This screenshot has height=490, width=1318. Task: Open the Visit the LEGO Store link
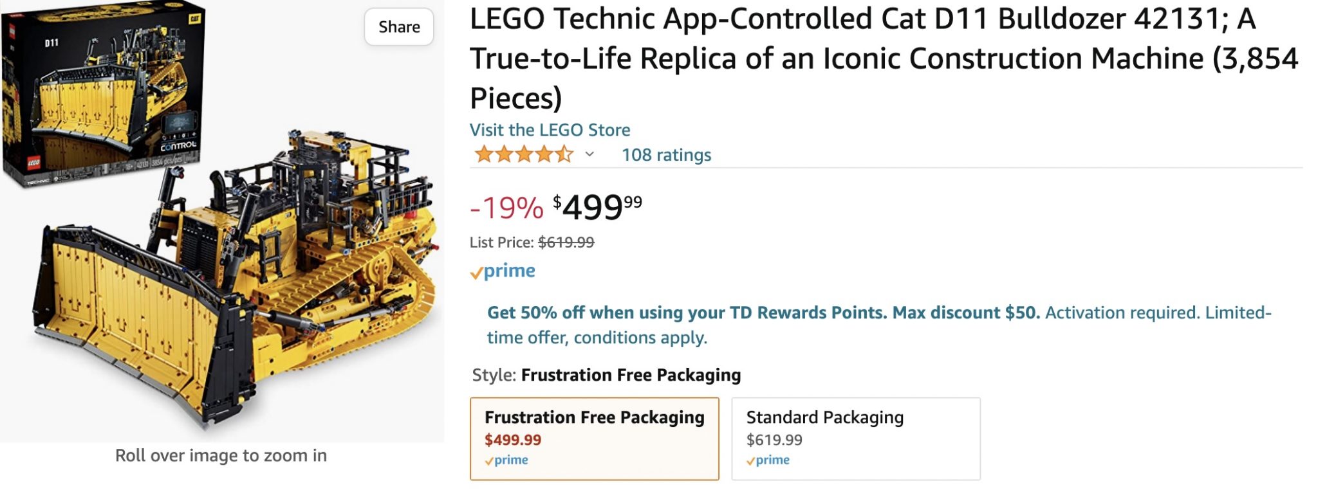point(550,129)
